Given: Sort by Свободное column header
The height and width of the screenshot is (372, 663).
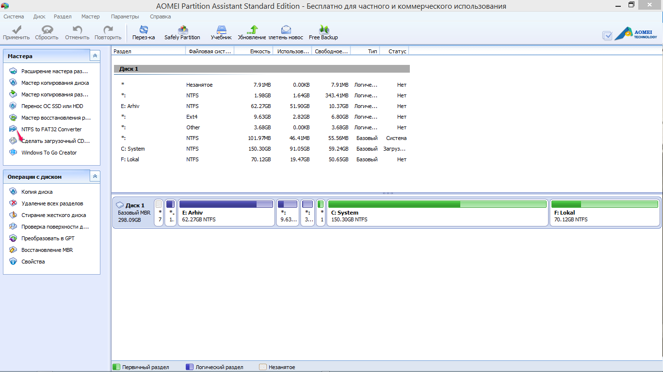Looking at the screenshot, I should point(331,51).
